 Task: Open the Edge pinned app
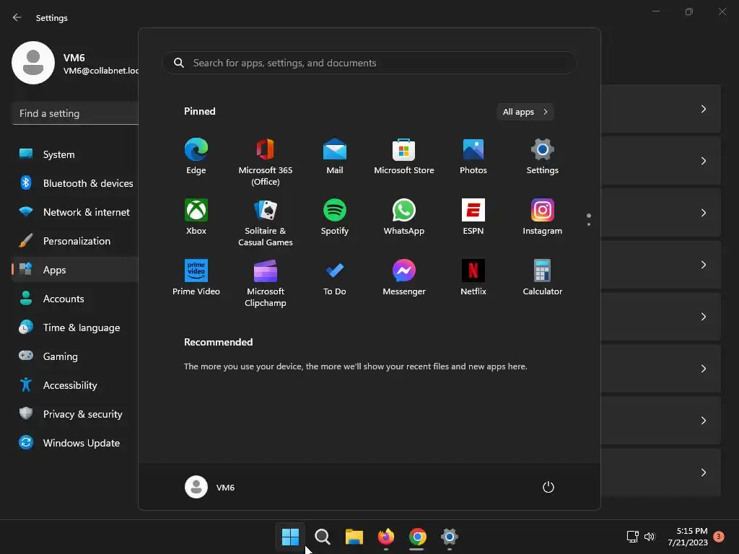(196, 157)
